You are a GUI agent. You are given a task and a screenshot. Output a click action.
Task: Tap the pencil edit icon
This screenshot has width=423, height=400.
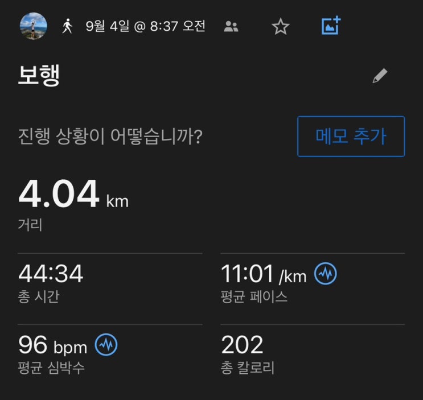(380, 76)
